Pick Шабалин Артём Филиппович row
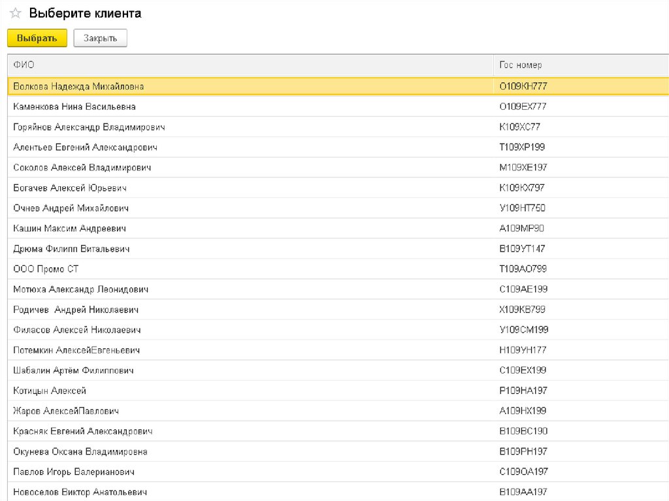 coord(73,370)
